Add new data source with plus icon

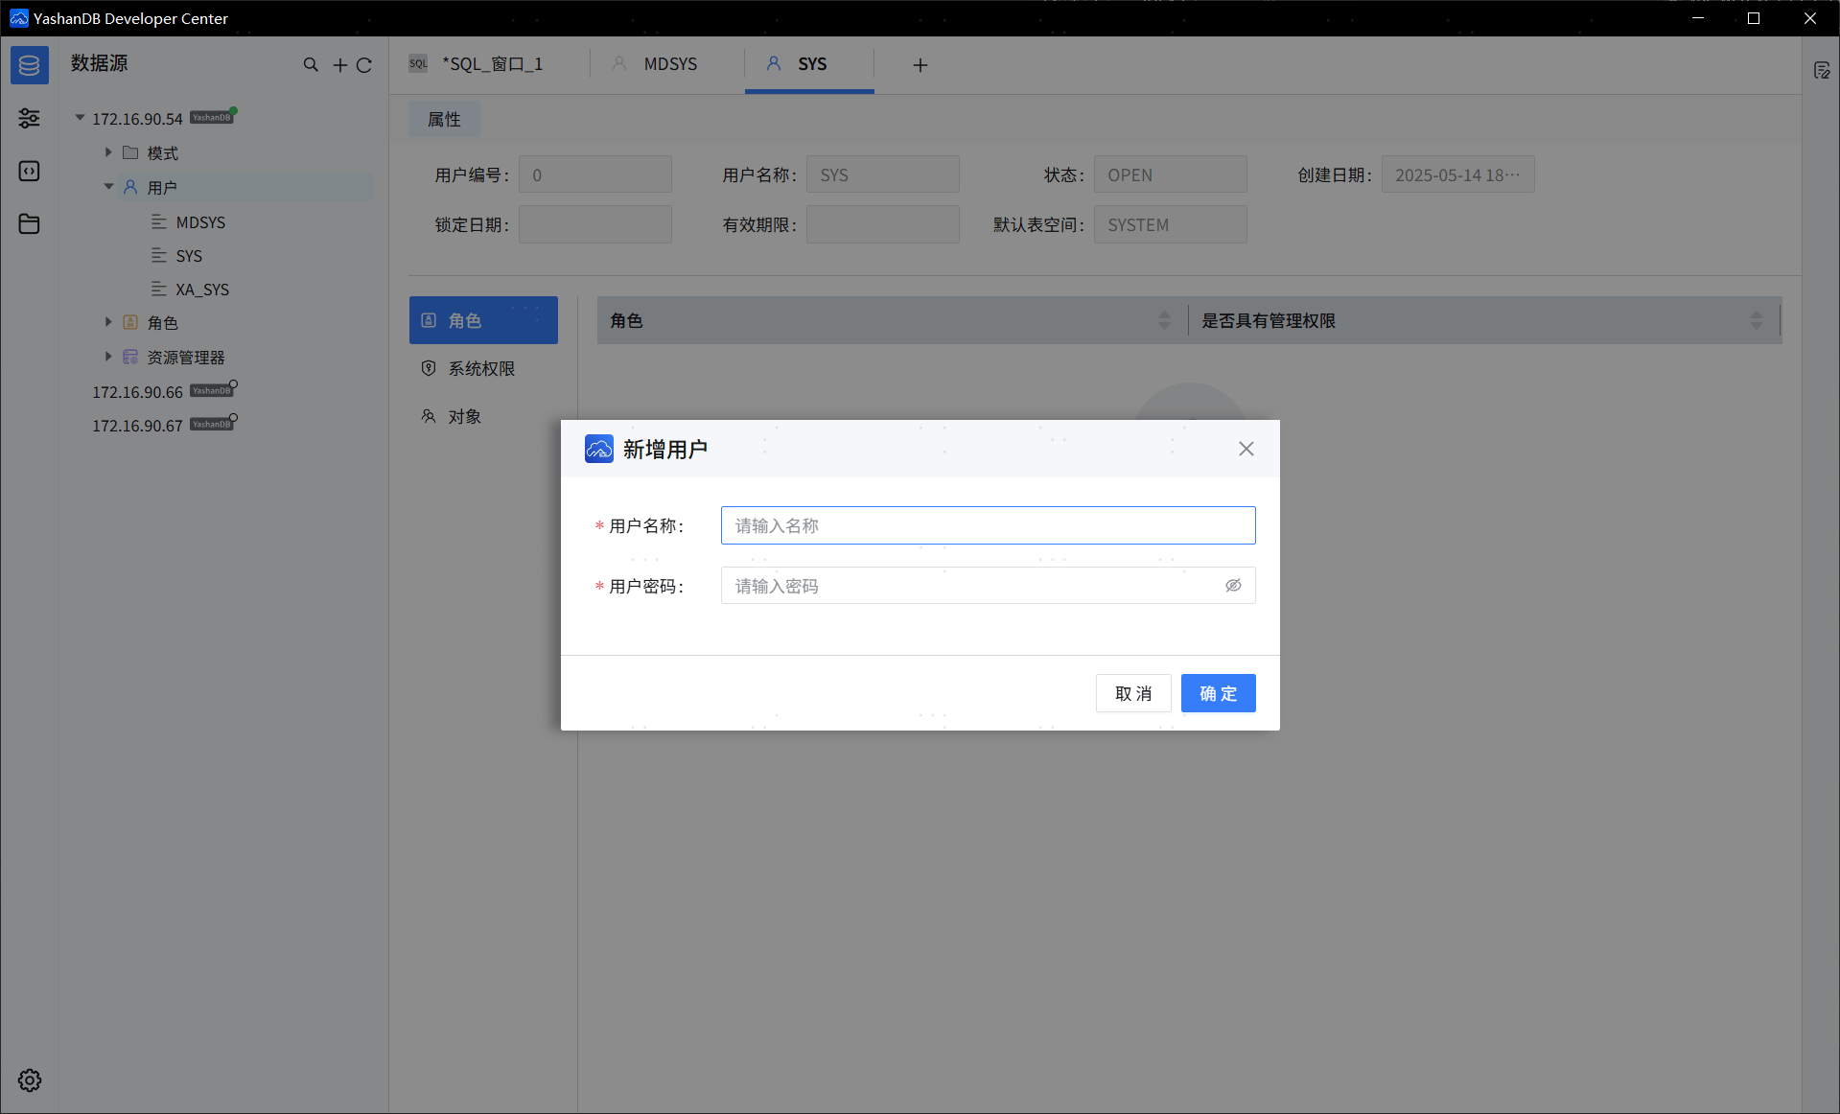[x=339, y=65]
